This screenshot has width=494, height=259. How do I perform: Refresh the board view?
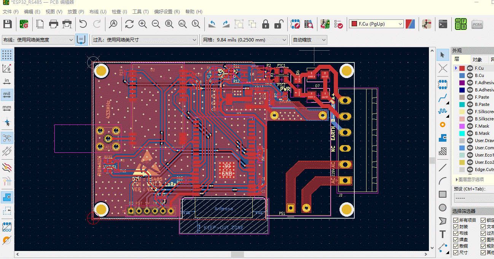(129, 24)
